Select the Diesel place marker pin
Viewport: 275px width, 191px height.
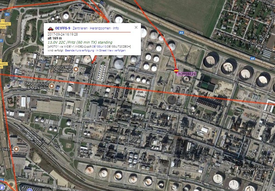tap(16, 149)
